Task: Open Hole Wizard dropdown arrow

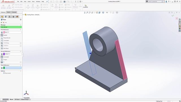Action: pyautogui.click(x=33, y=10)
